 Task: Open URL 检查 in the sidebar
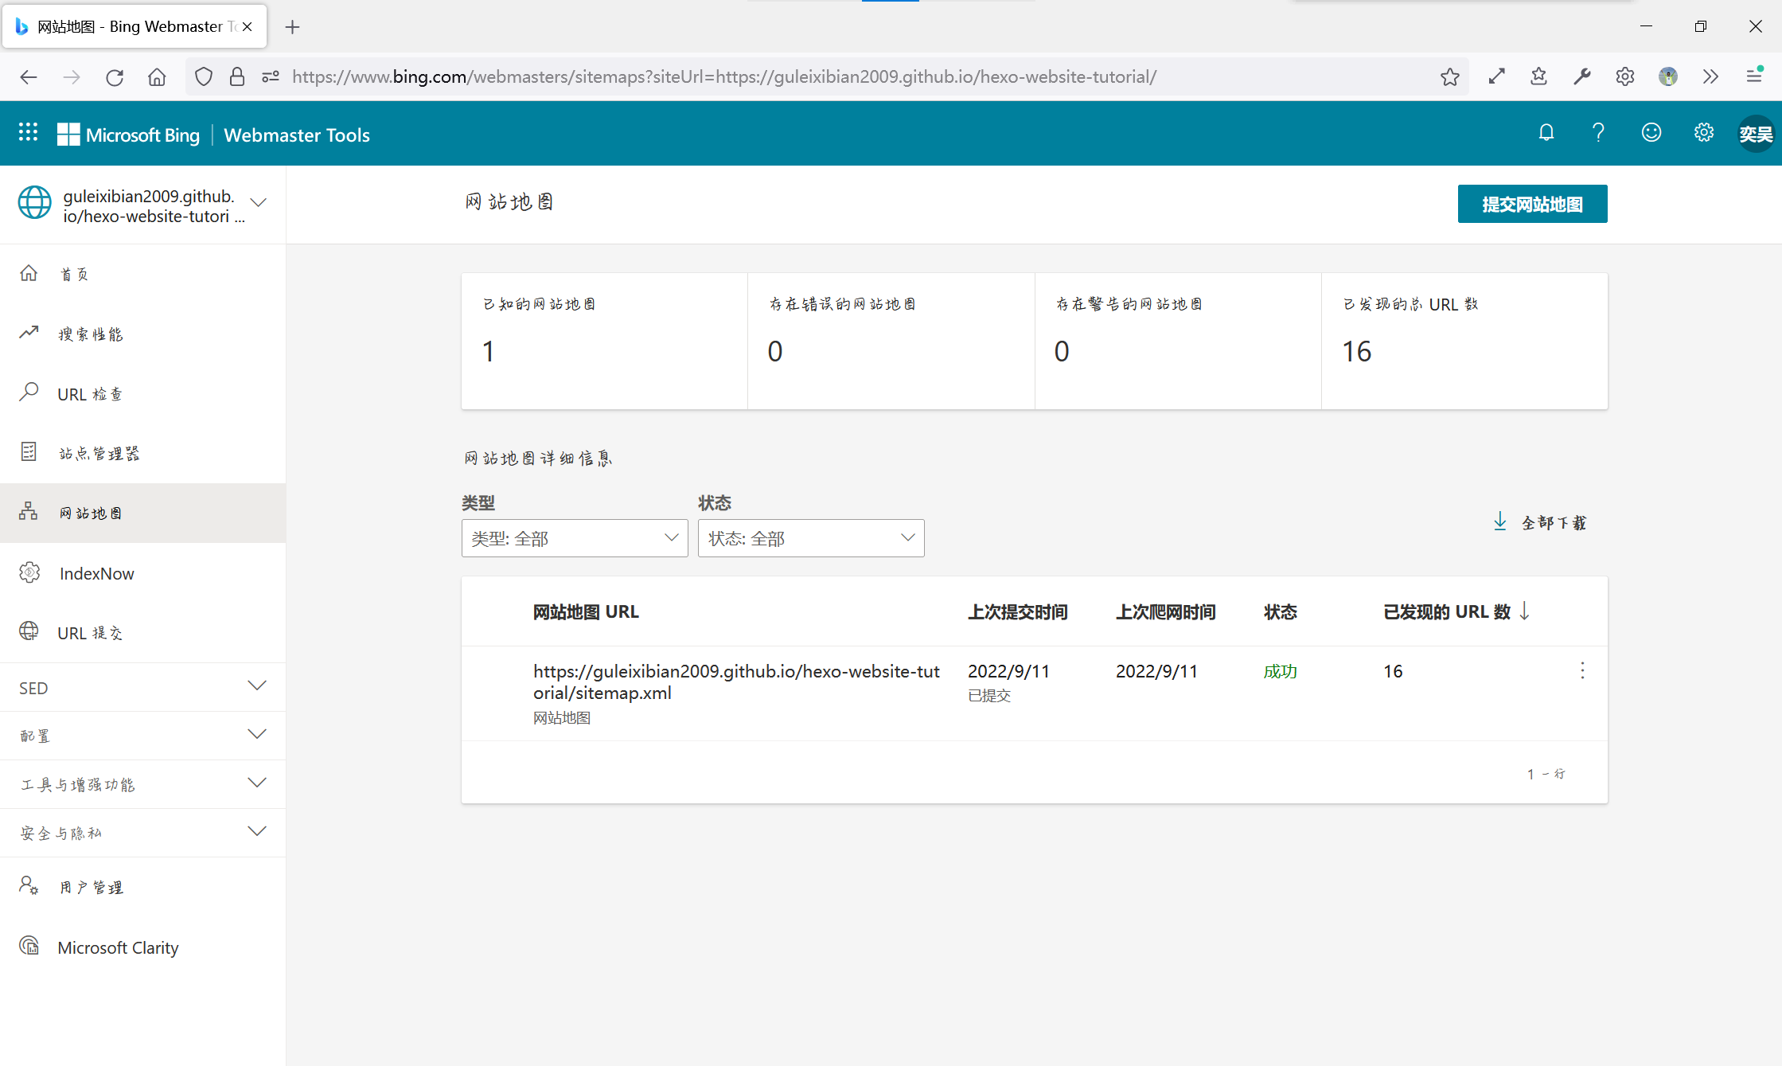coord(90,394)
